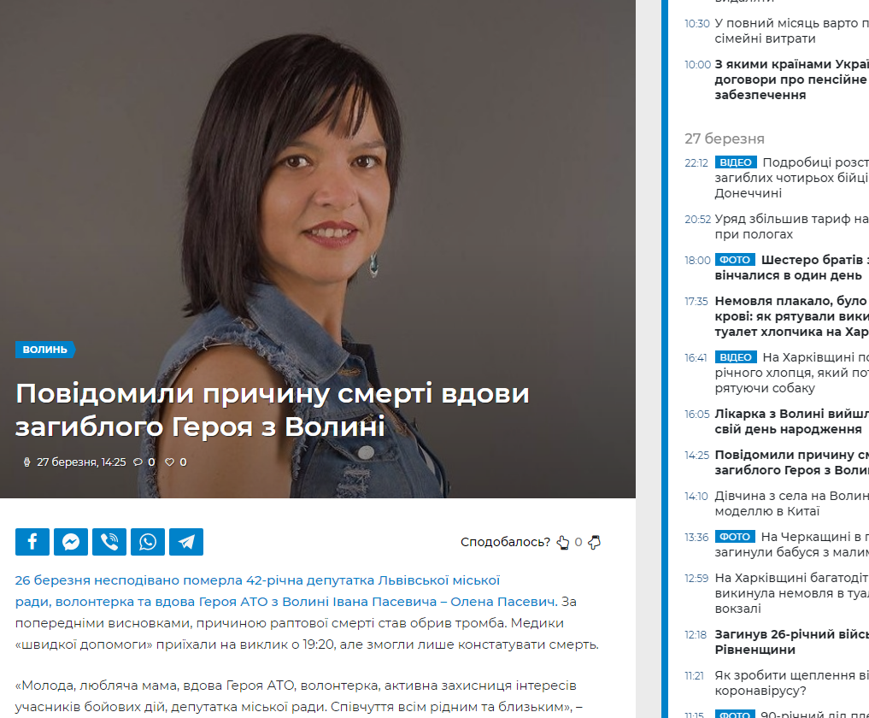Open the ВОЛИНЬ category tag
The image size is (869, 718).
45,350
